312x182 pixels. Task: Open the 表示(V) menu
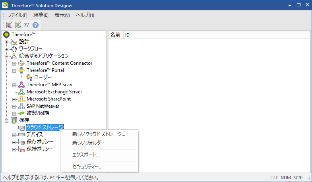[62, 15]
